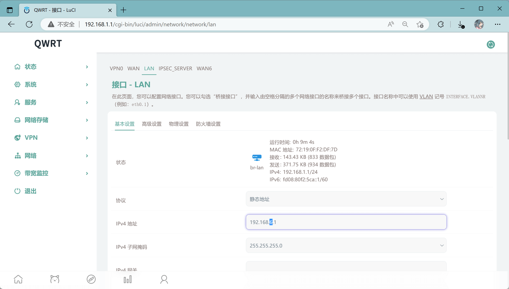The height and width of the screenshot is (289, 509).
Task: Click the cat icon in bottom bar
Action: (x=54, y=279)
